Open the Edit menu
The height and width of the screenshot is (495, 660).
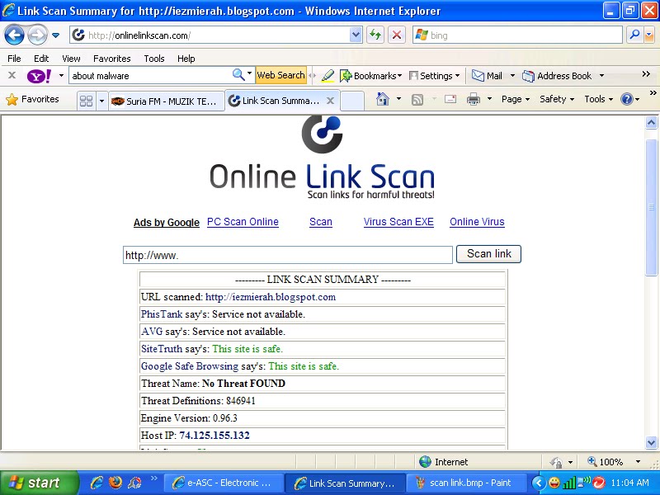click(41, 59)
